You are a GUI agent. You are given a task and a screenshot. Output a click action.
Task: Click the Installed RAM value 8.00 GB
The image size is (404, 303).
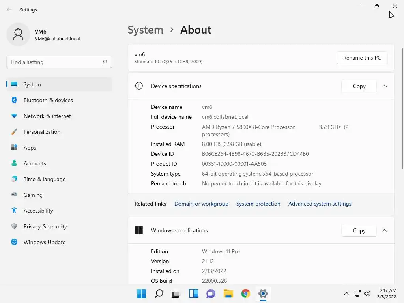click(x=231, y=144)
